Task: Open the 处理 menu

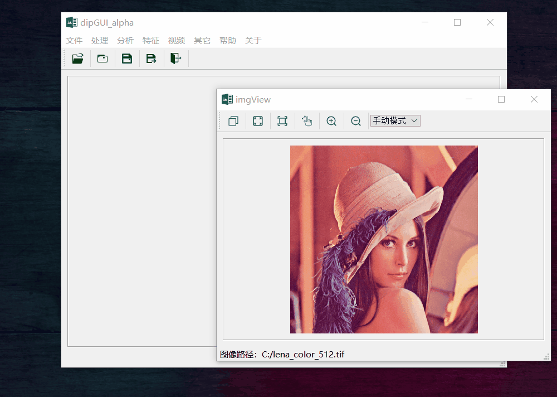Action: point(100,41)
